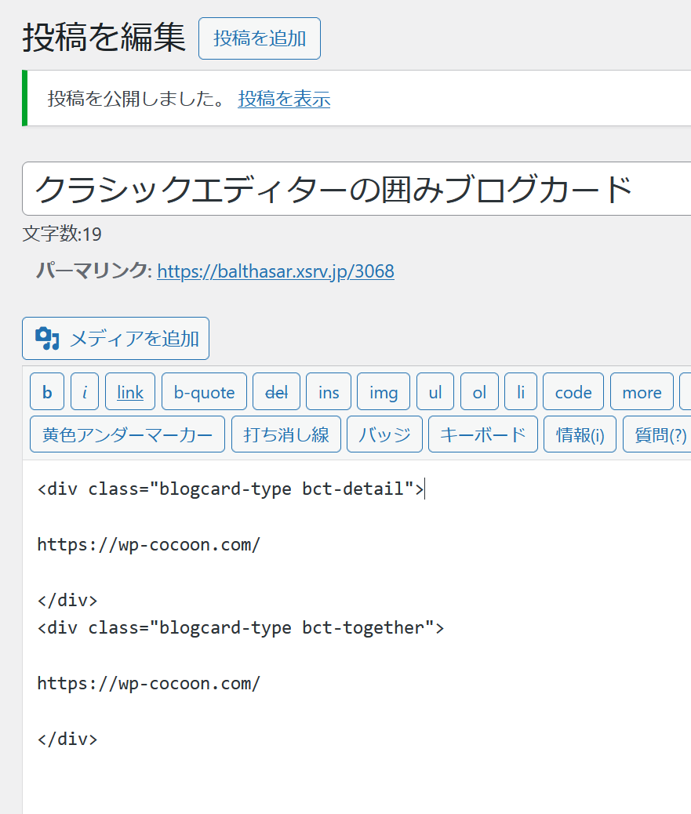
Task: Click the バッジ button
Action: (x=384, y=434)
